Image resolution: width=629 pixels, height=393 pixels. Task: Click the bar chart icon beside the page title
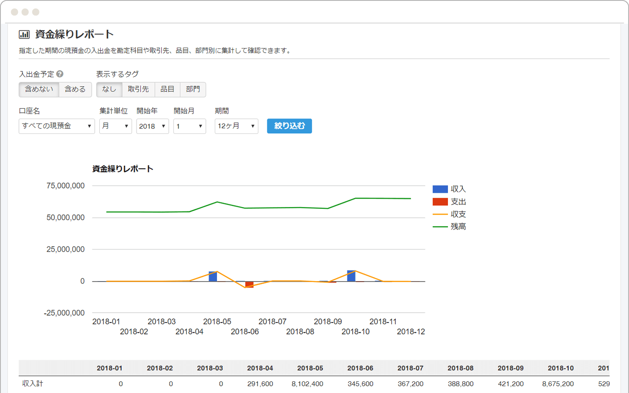click(x=24, y=34)
